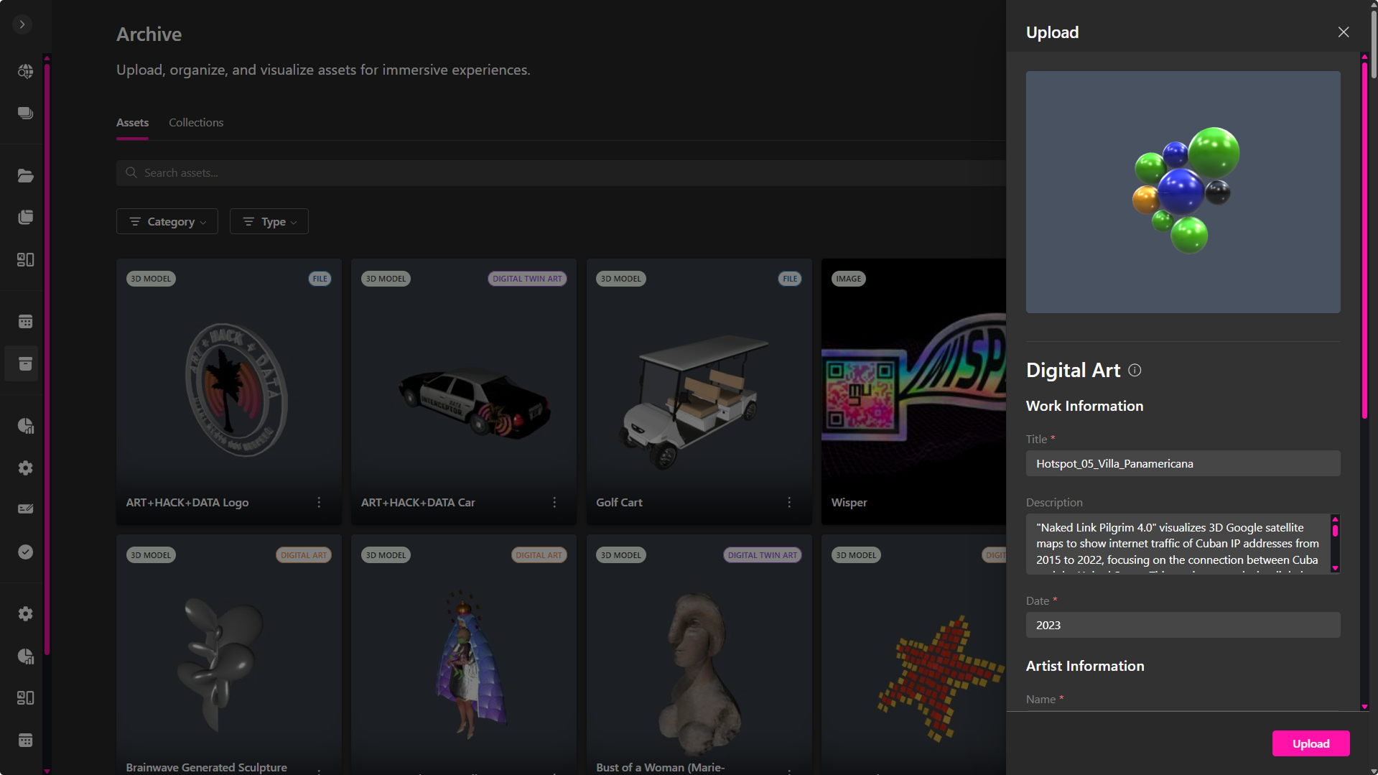1378x775 pixels.
Task: Click the globe icon in the sidebar
Action: tap(25, 71)
